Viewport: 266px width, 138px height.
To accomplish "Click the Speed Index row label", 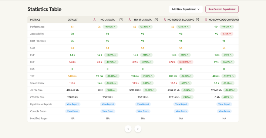I will (x=37, y=83).
